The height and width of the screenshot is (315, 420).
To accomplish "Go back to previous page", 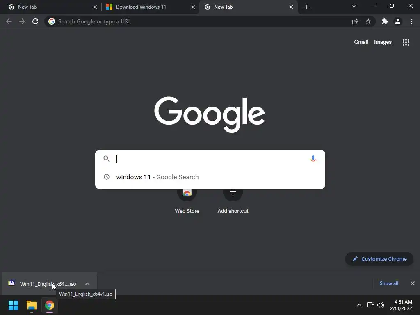I will (x=9, y=21).
